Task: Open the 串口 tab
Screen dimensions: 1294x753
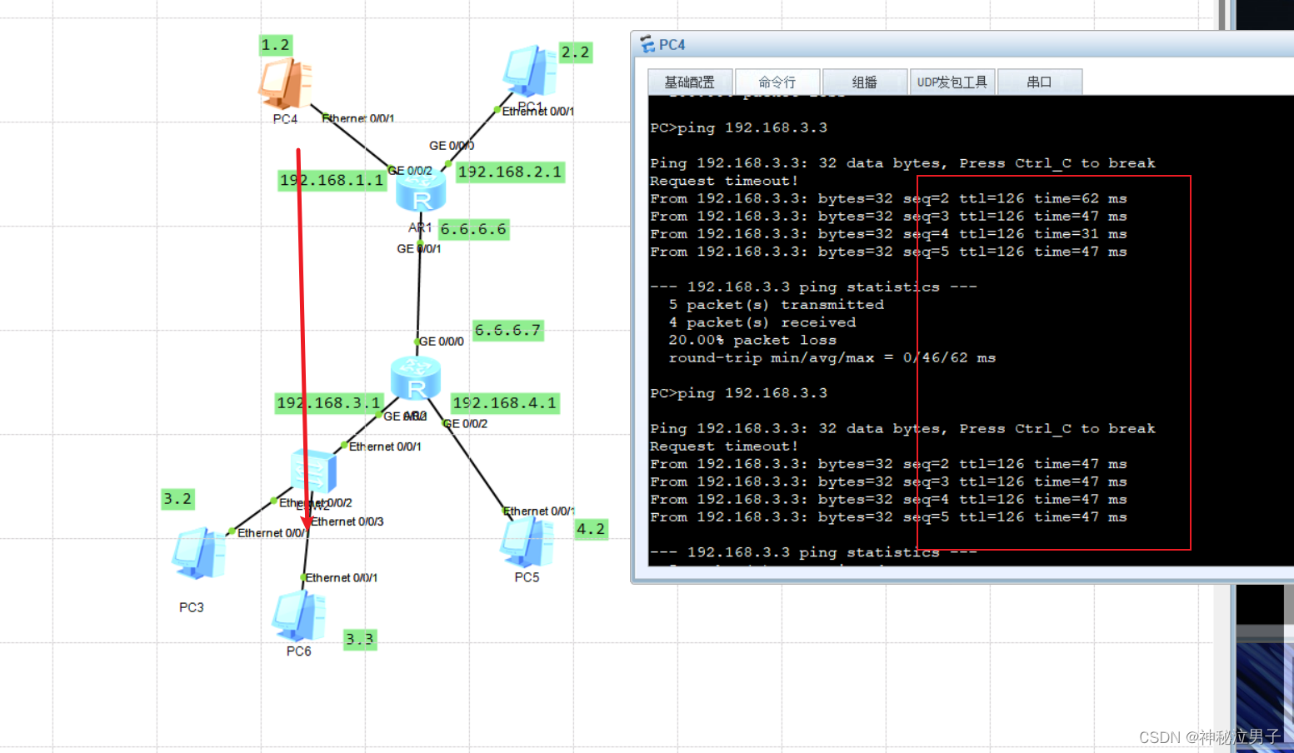Action: coord(1040,82)
